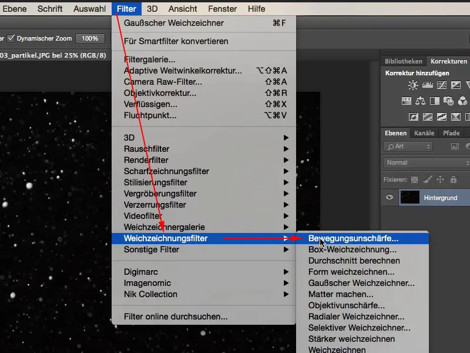Choose Form weichzeichnen... filter
Viewport: 470px width, 353px height.
coord(362,272)
